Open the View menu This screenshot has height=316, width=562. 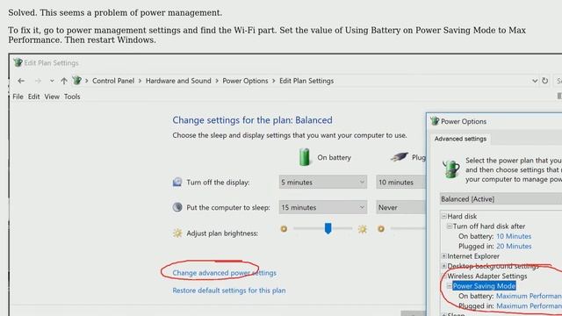[x=52, y=97]
